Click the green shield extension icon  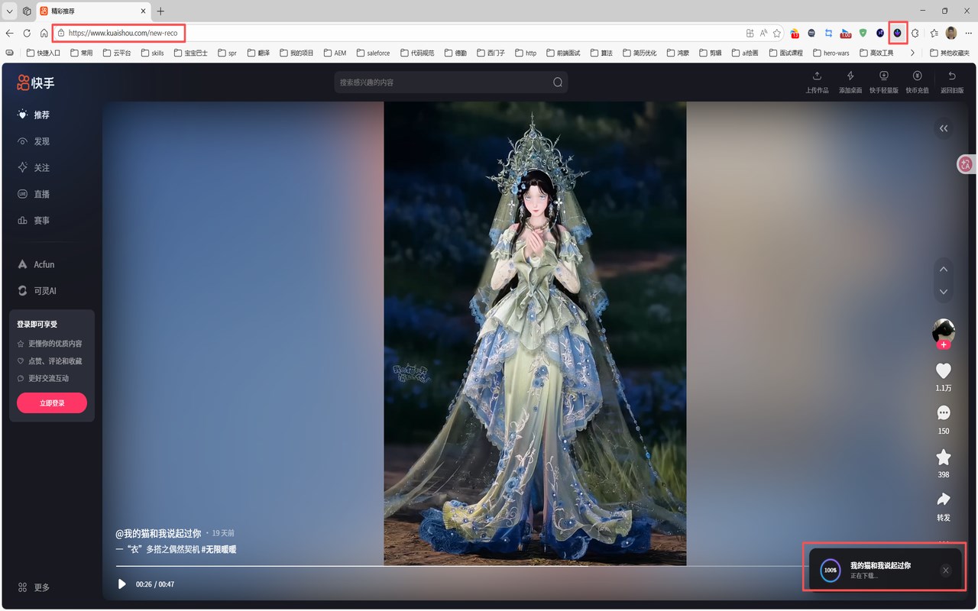pos(863,33)
